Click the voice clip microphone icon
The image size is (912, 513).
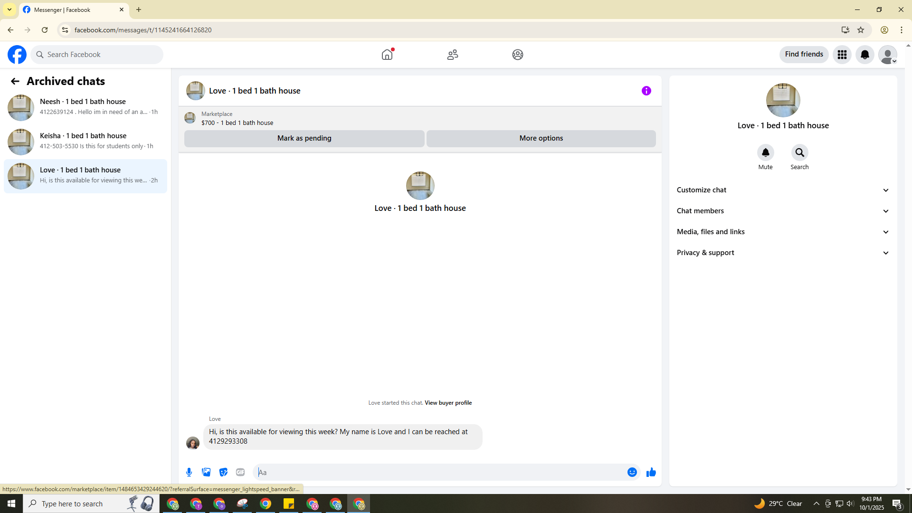tap(189, 472)
